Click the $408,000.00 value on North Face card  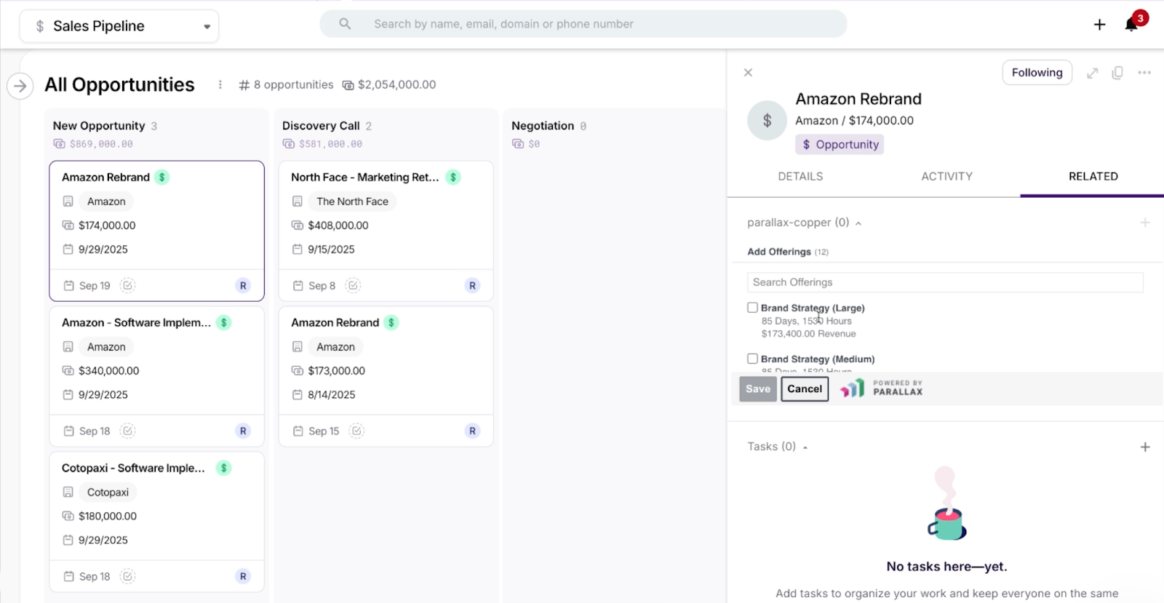pos(338,225)
